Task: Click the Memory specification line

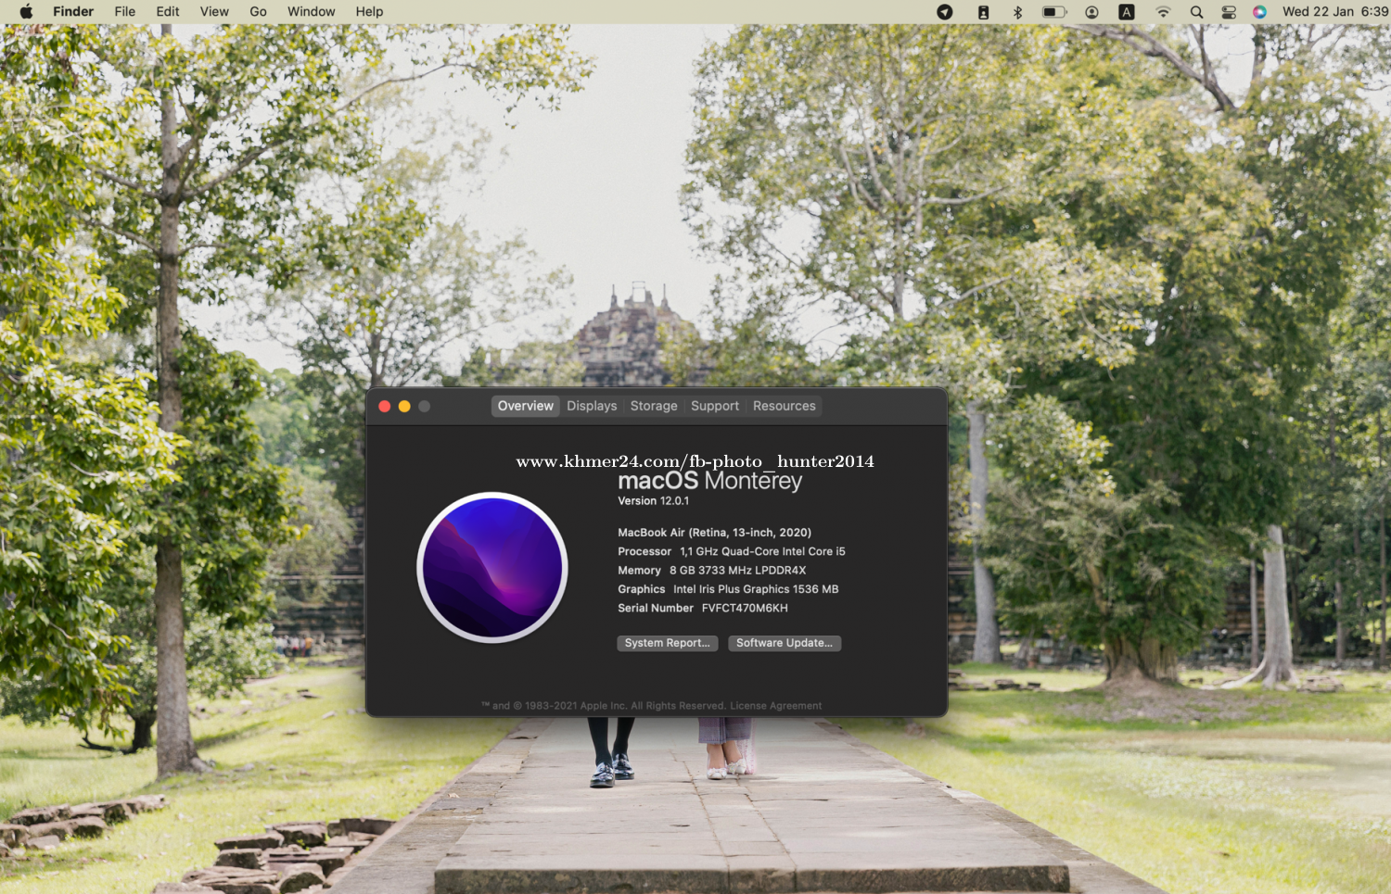Action: tap(712, 571)
